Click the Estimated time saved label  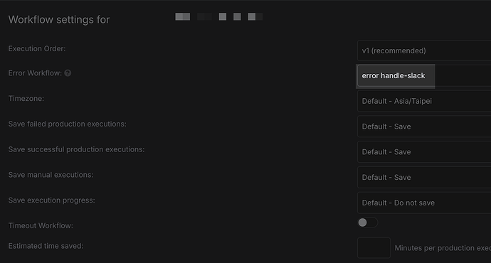tap(46, 246)
